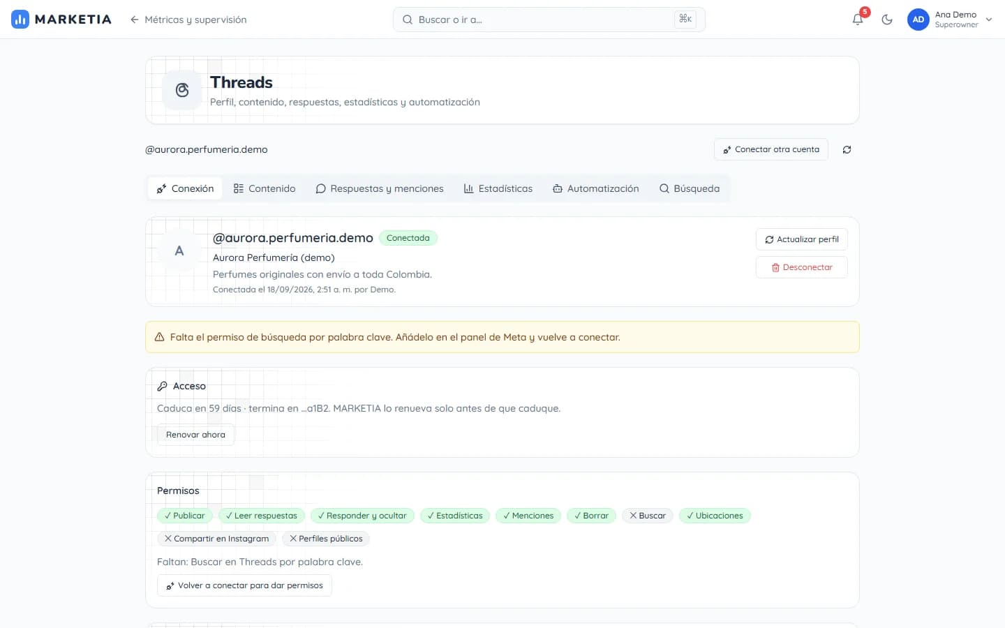
Task: Click the Aurora Perfumería (demo) name
Action: pos(274,257)
